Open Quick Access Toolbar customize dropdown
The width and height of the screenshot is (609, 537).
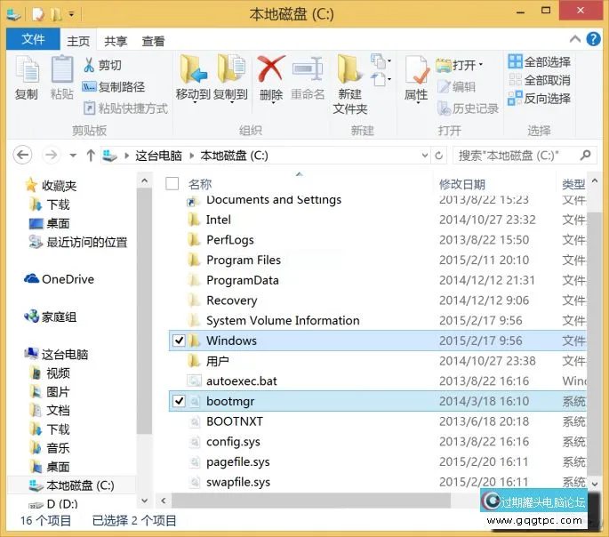(71, 14)
